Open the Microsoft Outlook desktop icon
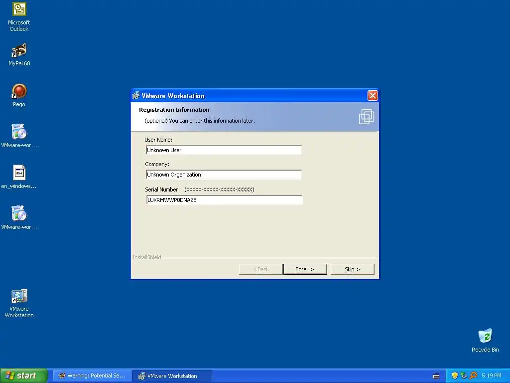Image resolution: width=510 pixels, height=383 pixels. [19, 17]
